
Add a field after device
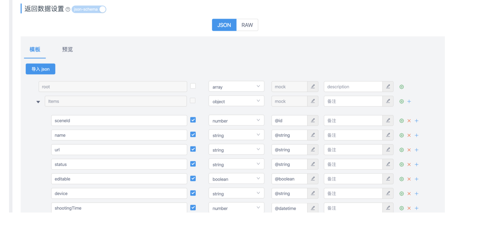417,194
